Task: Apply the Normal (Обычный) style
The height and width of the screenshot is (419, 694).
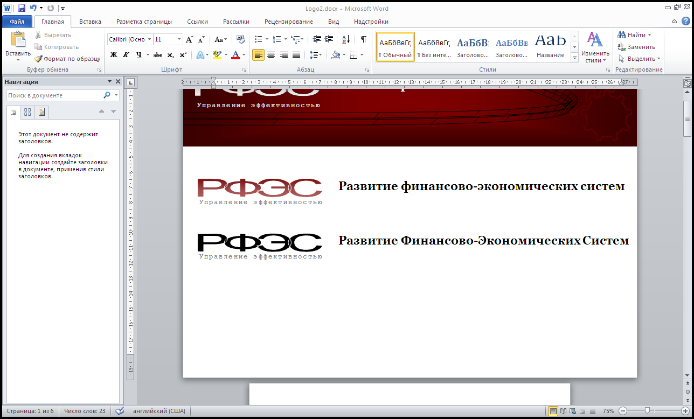Action: tap(395, 47)
